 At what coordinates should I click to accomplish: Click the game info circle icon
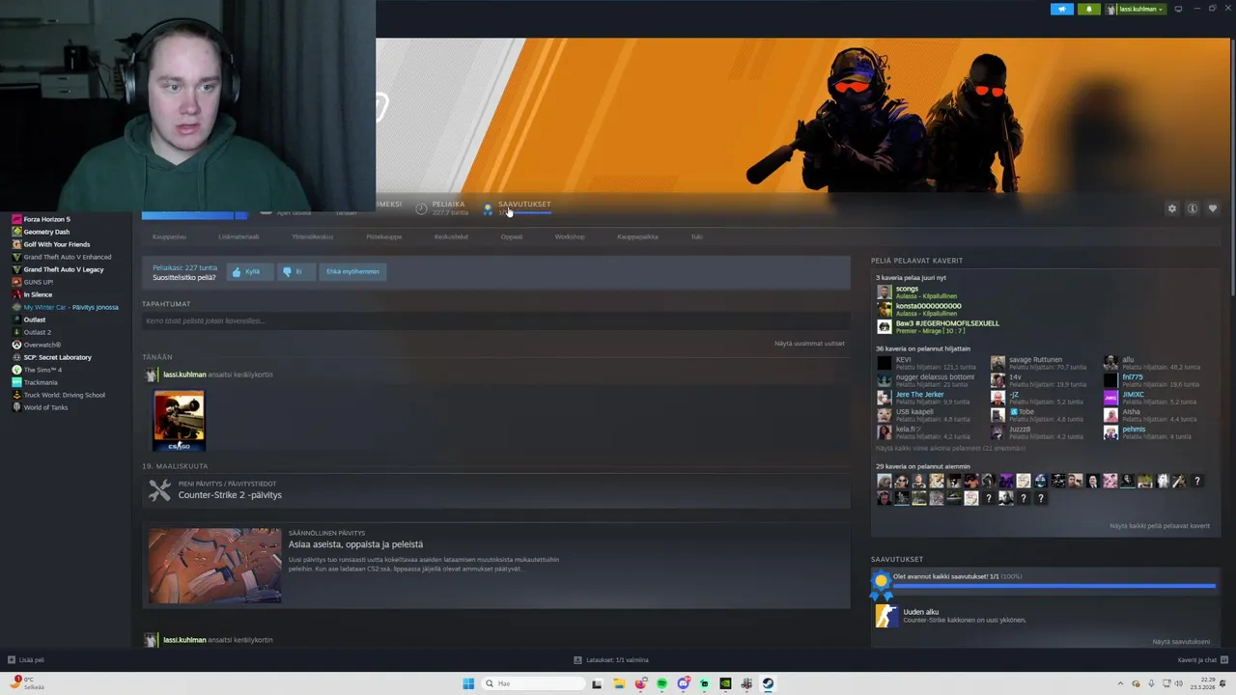1193,208
